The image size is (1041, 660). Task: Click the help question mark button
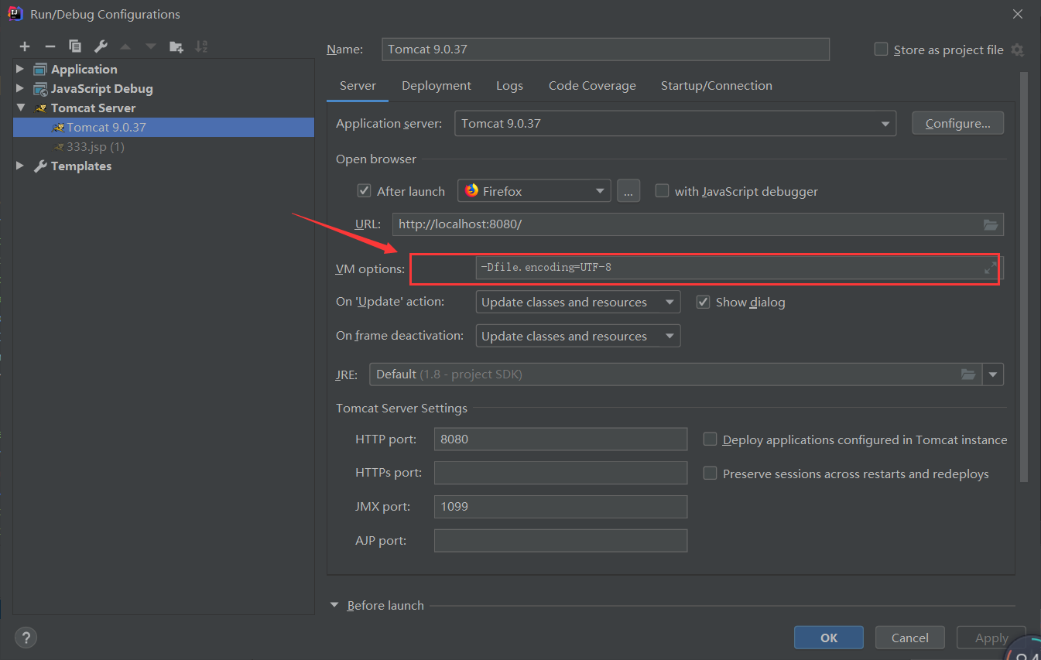(26, 638)
